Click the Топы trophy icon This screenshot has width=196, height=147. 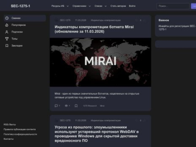tap(7, 39)
